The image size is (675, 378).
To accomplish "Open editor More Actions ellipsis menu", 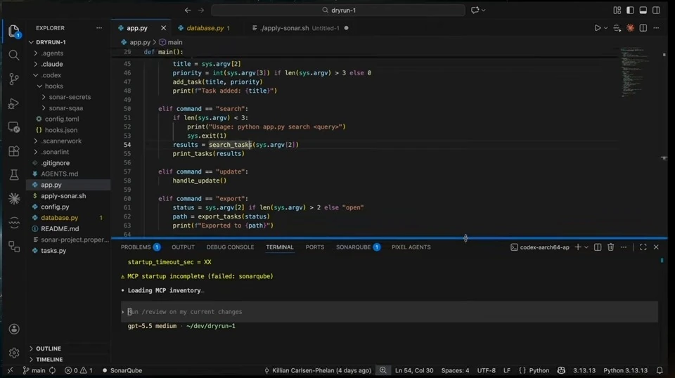I will click(x=656, y=28).
